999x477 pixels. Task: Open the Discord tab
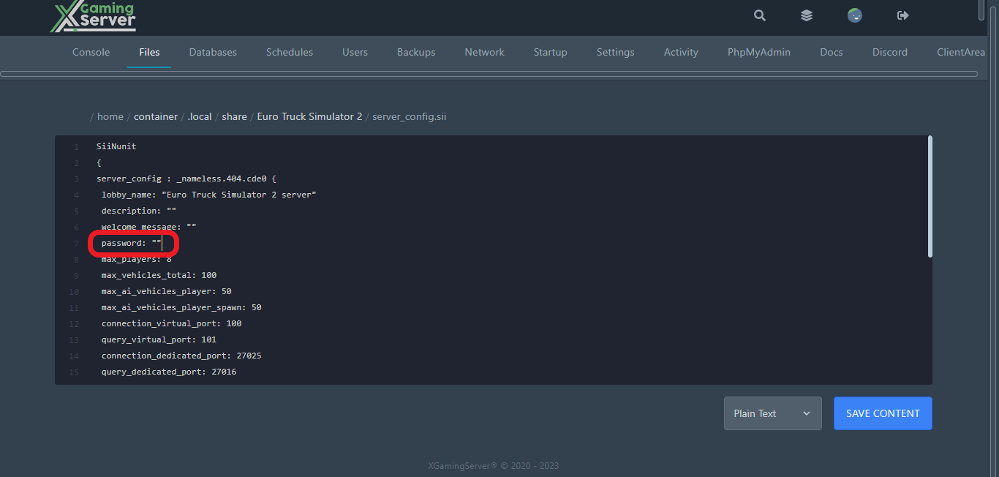tap(889, 52)
